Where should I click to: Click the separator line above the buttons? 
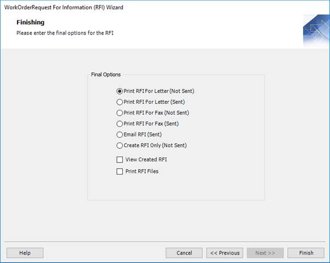(164, 242)
